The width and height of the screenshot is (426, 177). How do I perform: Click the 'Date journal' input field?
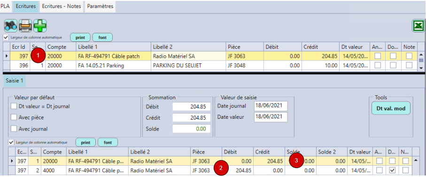[271, 106]
